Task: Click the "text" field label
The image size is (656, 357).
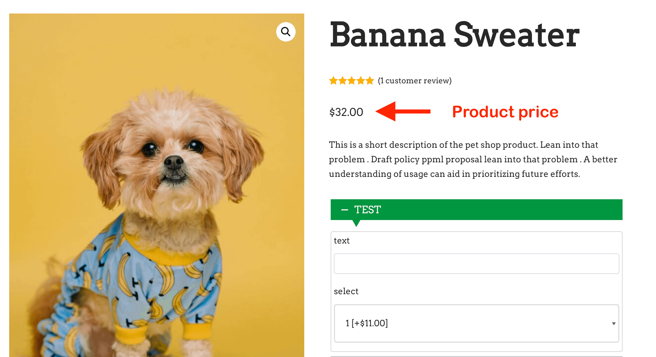Action: [341, 241]
